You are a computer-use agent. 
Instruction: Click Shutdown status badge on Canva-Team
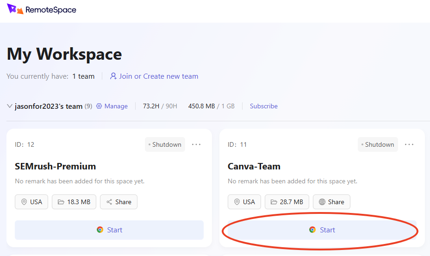[x=378, y=144]
